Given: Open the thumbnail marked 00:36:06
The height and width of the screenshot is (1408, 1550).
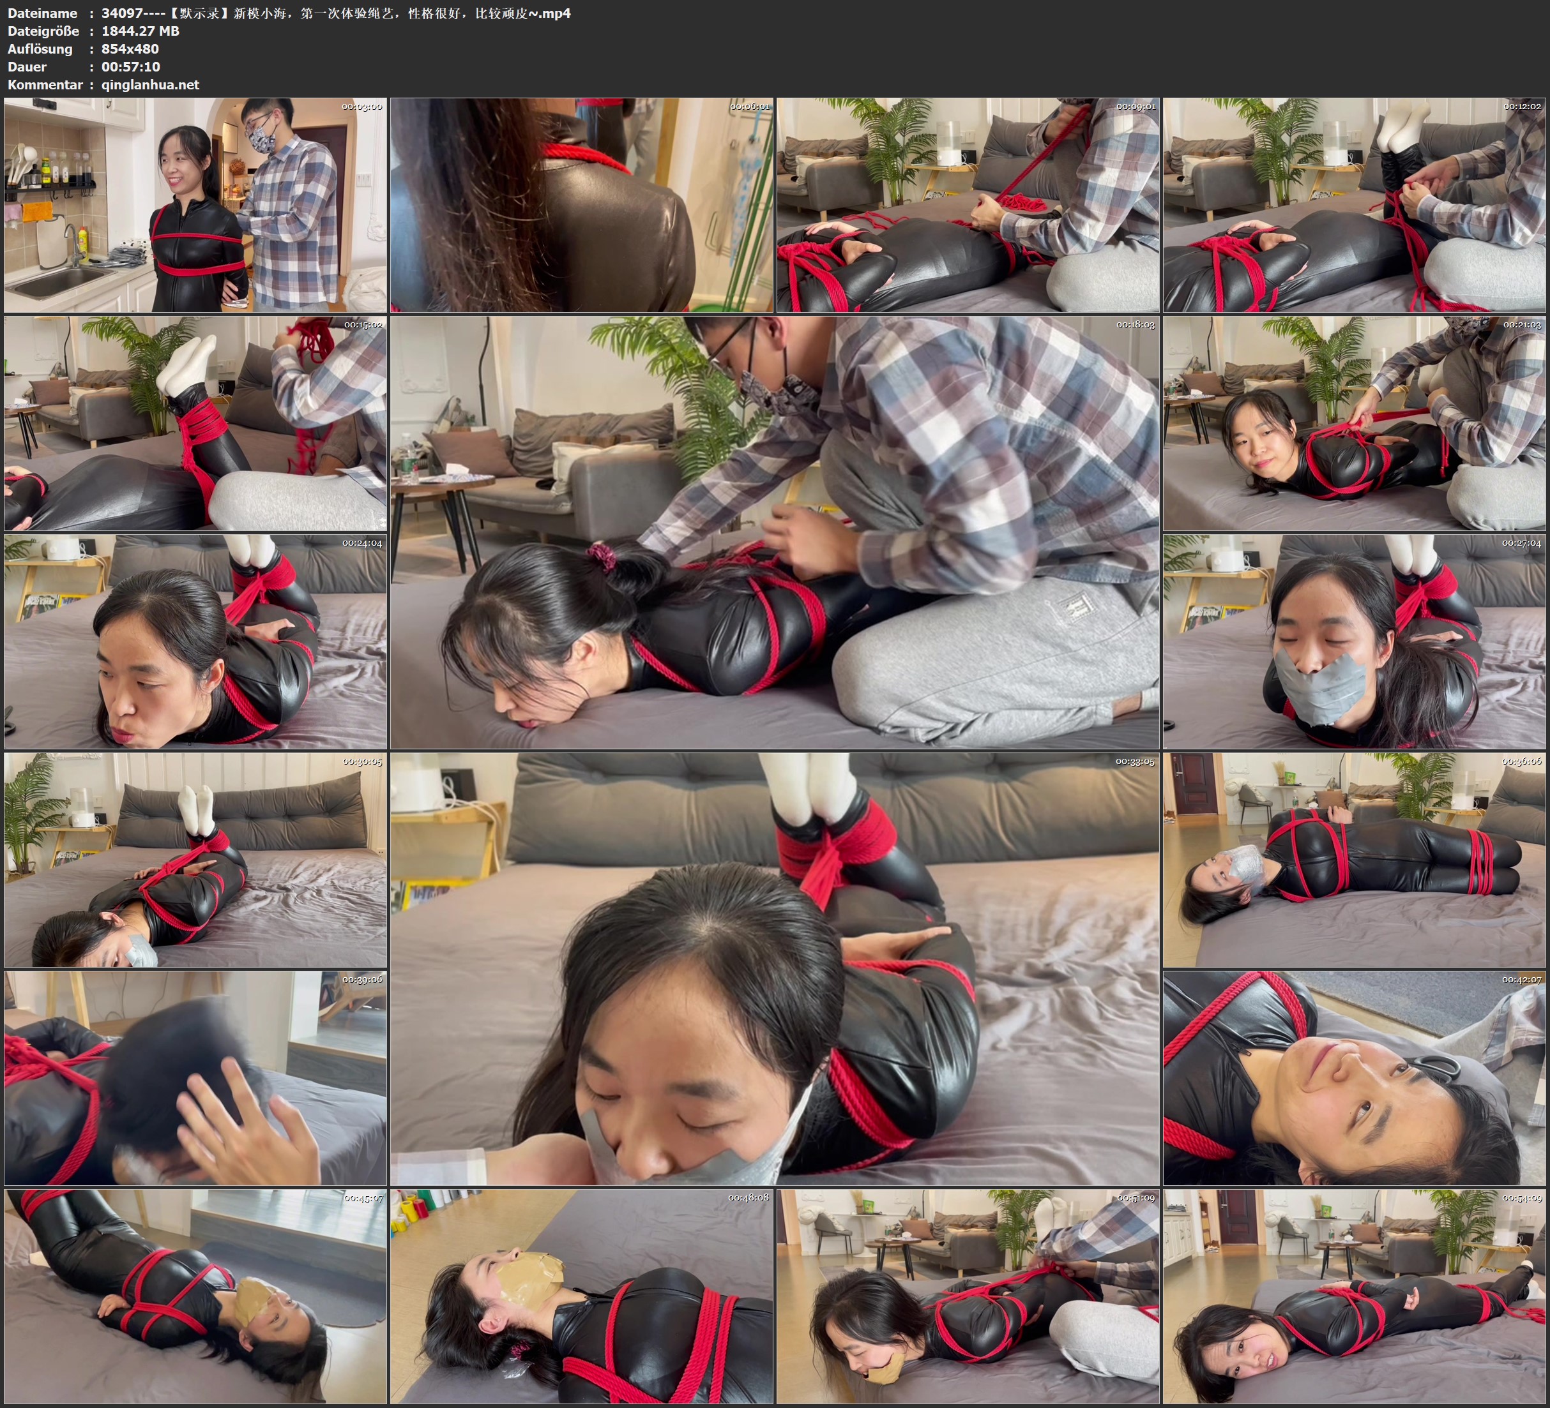Looking at the screenshot, I should tap(1354, 859).
